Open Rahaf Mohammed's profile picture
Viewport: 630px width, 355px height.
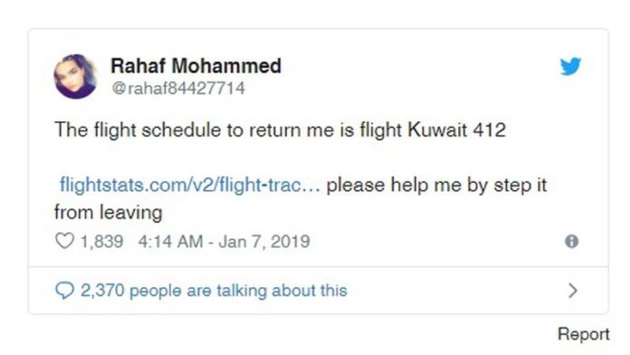(x=75, y=76)
